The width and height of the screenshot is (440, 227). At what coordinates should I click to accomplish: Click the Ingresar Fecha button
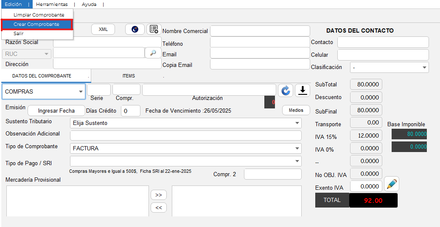56,111
